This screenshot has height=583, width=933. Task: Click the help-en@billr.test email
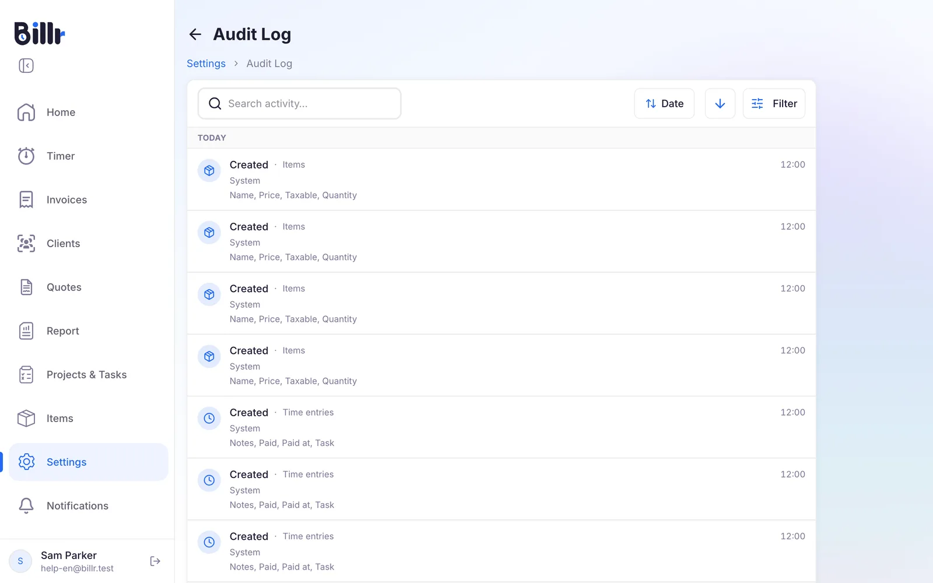pyautogui.click(x=77, y=568)
